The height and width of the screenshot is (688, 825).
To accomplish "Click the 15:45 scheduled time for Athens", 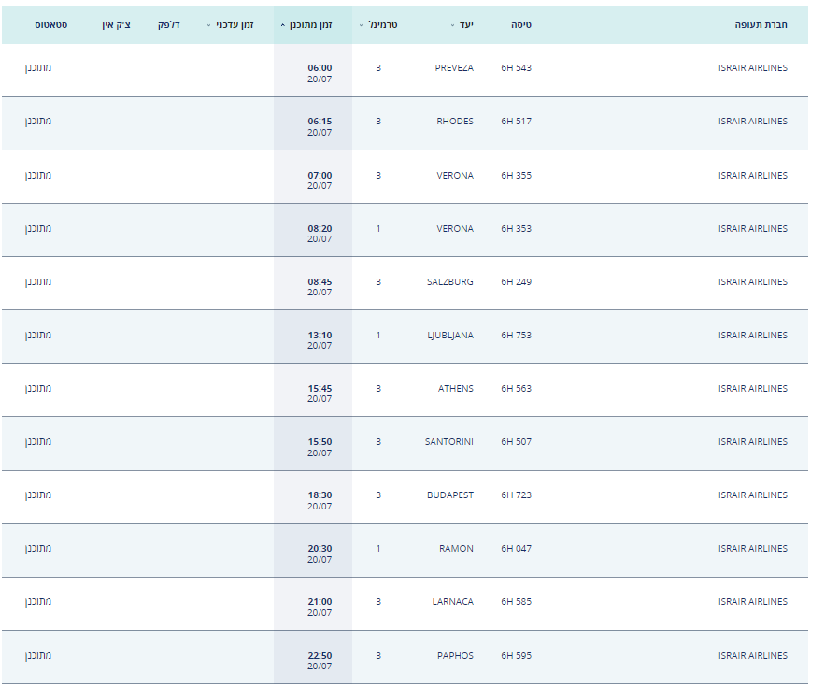I will pyautogui.click(x=320, y=389).
